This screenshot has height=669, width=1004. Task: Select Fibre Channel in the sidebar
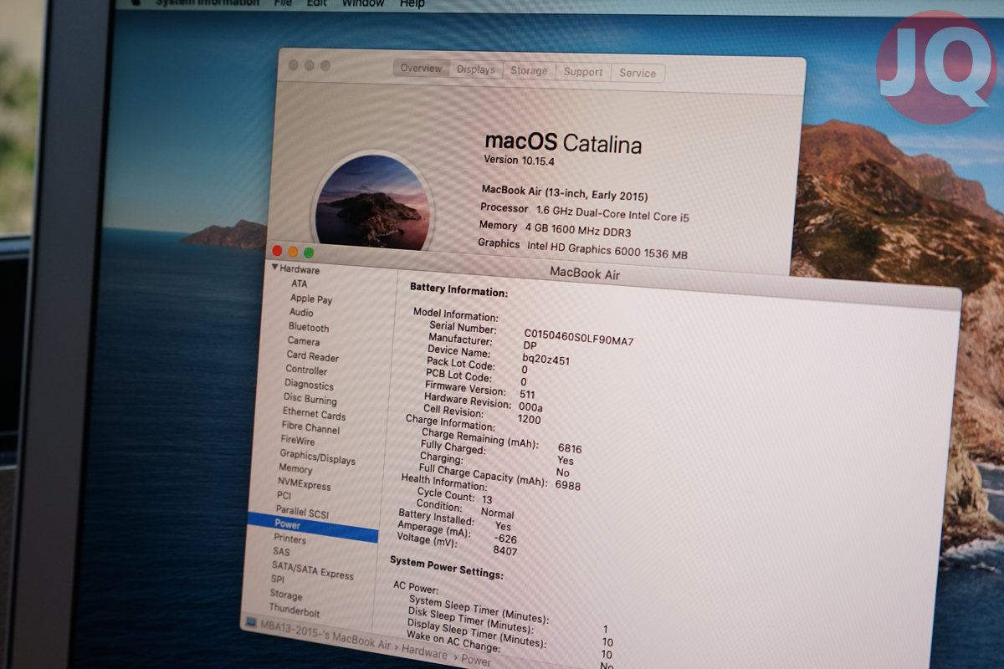coord(310,428)
